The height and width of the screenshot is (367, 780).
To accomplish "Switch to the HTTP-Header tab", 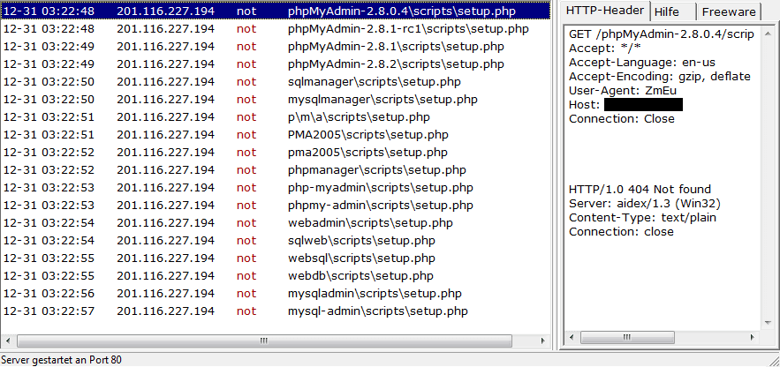I will 605,11.
